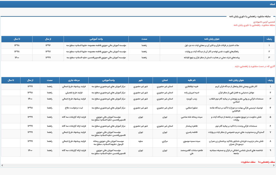Viewport: 276px width, 175px height.
Task: Click the نام طلبه column header
Action: [x=192, y=80]
